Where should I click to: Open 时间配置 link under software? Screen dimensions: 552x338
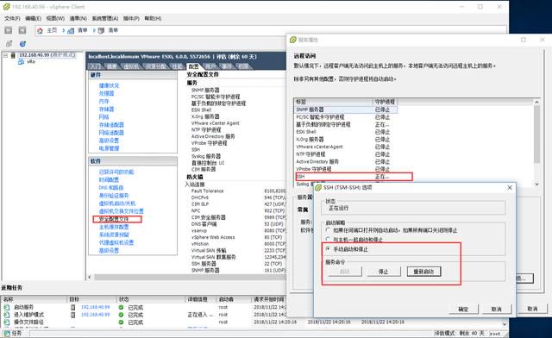(109, 180)
